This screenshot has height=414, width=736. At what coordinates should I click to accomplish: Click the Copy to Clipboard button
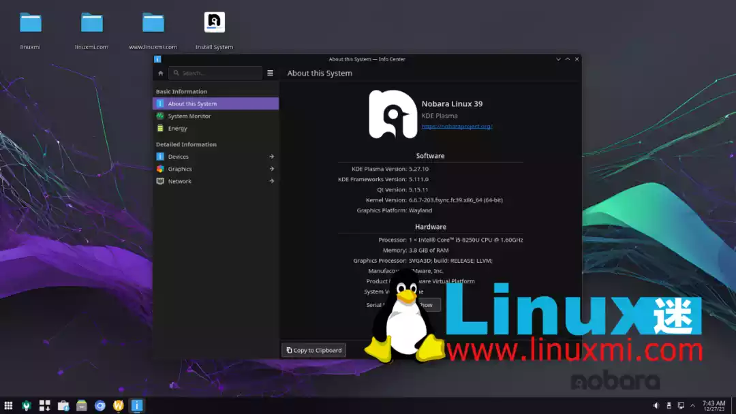point(313,349)
